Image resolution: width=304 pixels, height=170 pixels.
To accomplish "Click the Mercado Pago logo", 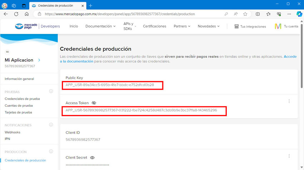I will pyautogui.click(x=26, y=26).
